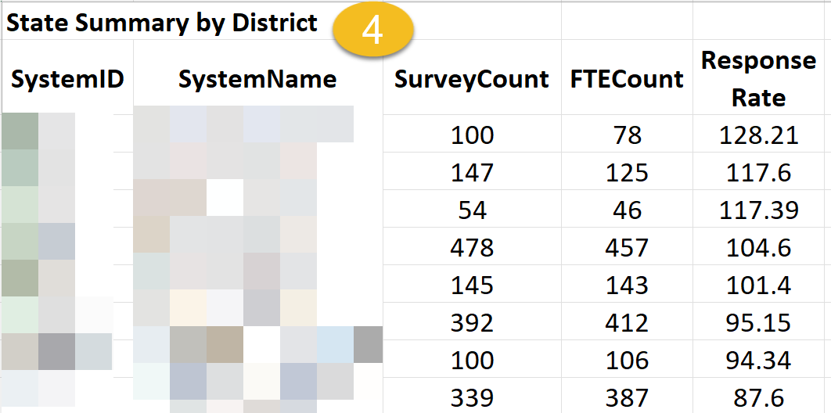
Task: Click the FTECount cell showing 106
Action: 627,360
